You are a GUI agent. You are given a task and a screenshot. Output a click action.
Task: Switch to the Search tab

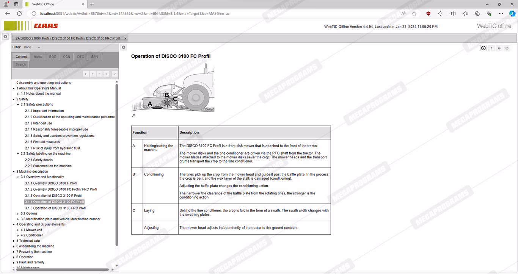click(x=20, y=64)
